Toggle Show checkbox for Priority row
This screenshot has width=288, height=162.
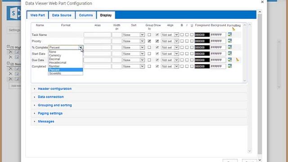[157, 41]
